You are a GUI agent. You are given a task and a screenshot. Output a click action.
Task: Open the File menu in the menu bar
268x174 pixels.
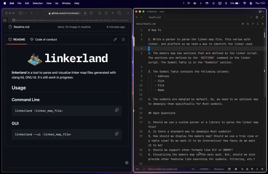coord(19,3)
